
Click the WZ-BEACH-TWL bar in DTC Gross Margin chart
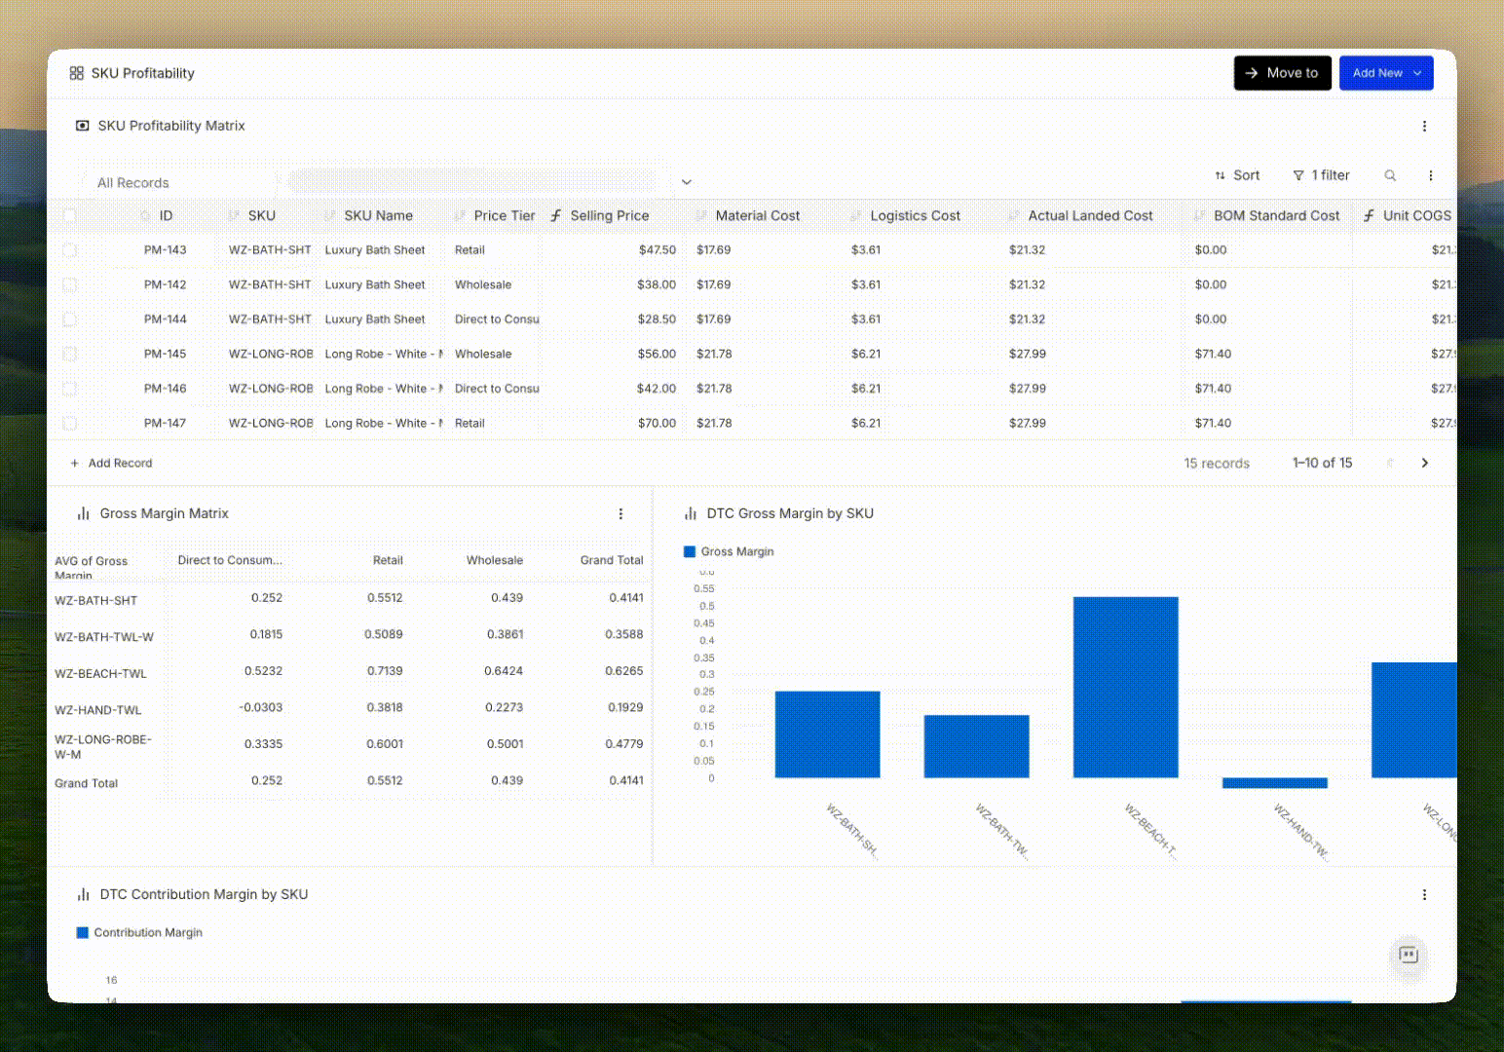(x=1125, y=687)
